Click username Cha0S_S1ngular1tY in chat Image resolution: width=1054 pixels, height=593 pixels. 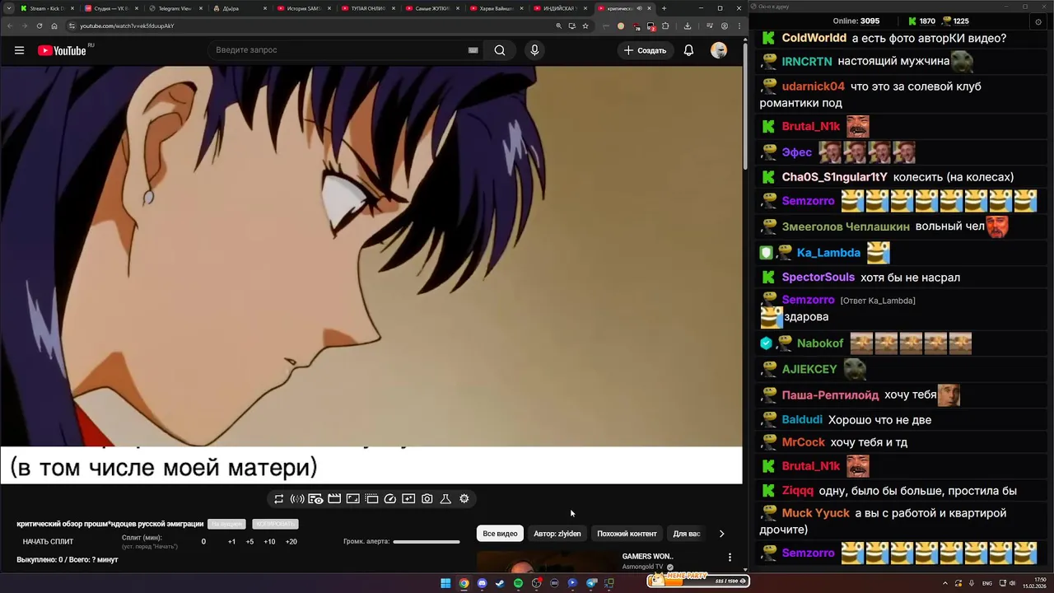[x=834, y=177]
